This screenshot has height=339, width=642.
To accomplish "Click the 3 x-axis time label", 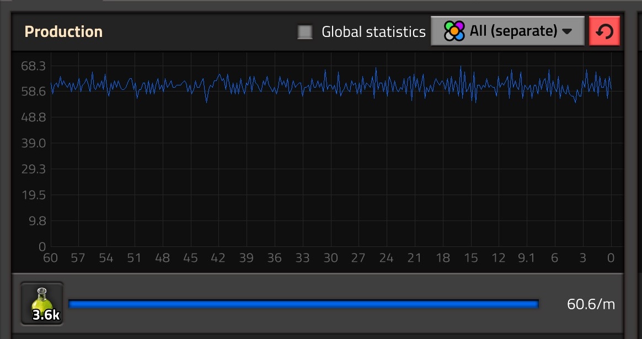I will pyautogui.click(x=582, y=258).
